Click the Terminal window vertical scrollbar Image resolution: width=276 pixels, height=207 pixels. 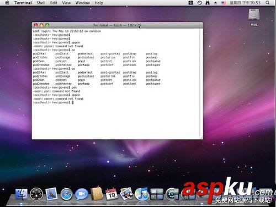[x=201, y=82]
